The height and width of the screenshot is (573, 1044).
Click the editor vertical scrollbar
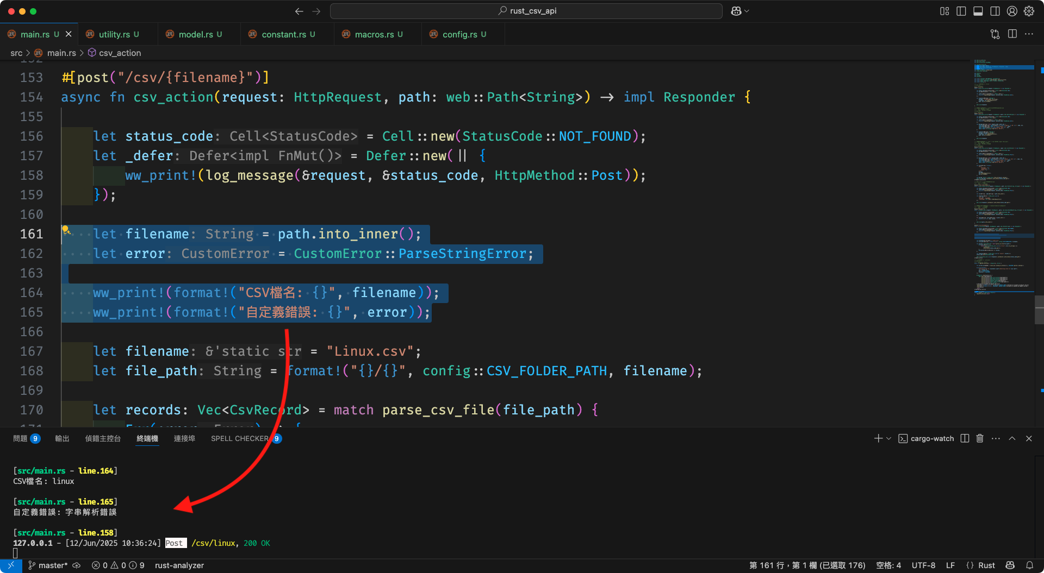(x=1039, y=309)
